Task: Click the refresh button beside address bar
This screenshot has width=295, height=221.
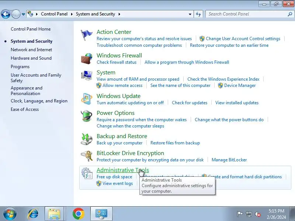Action: 198,14
